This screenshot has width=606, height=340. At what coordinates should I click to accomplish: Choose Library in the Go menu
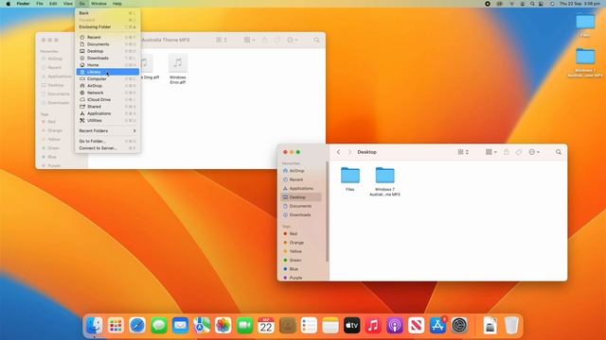tap(107, 72)
